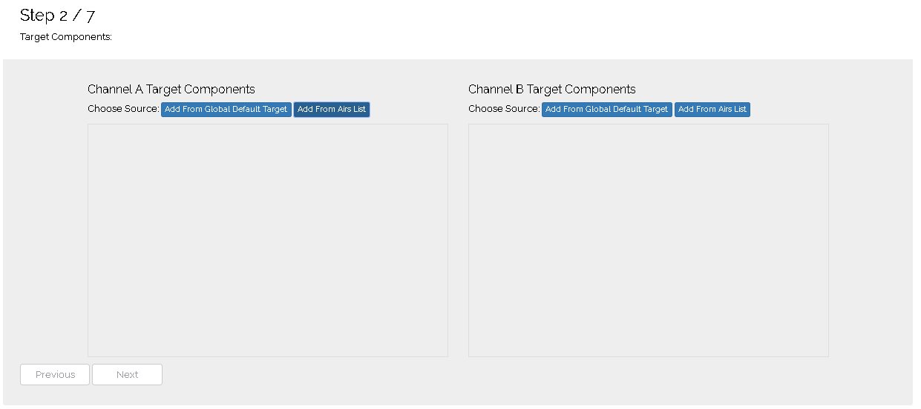Click the Channel A Target Components heading

coord(171,90)
